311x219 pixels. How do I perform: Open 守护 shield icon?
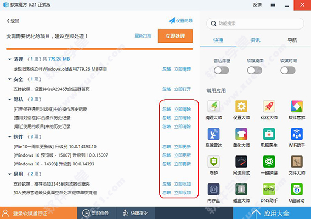point(213,162)
